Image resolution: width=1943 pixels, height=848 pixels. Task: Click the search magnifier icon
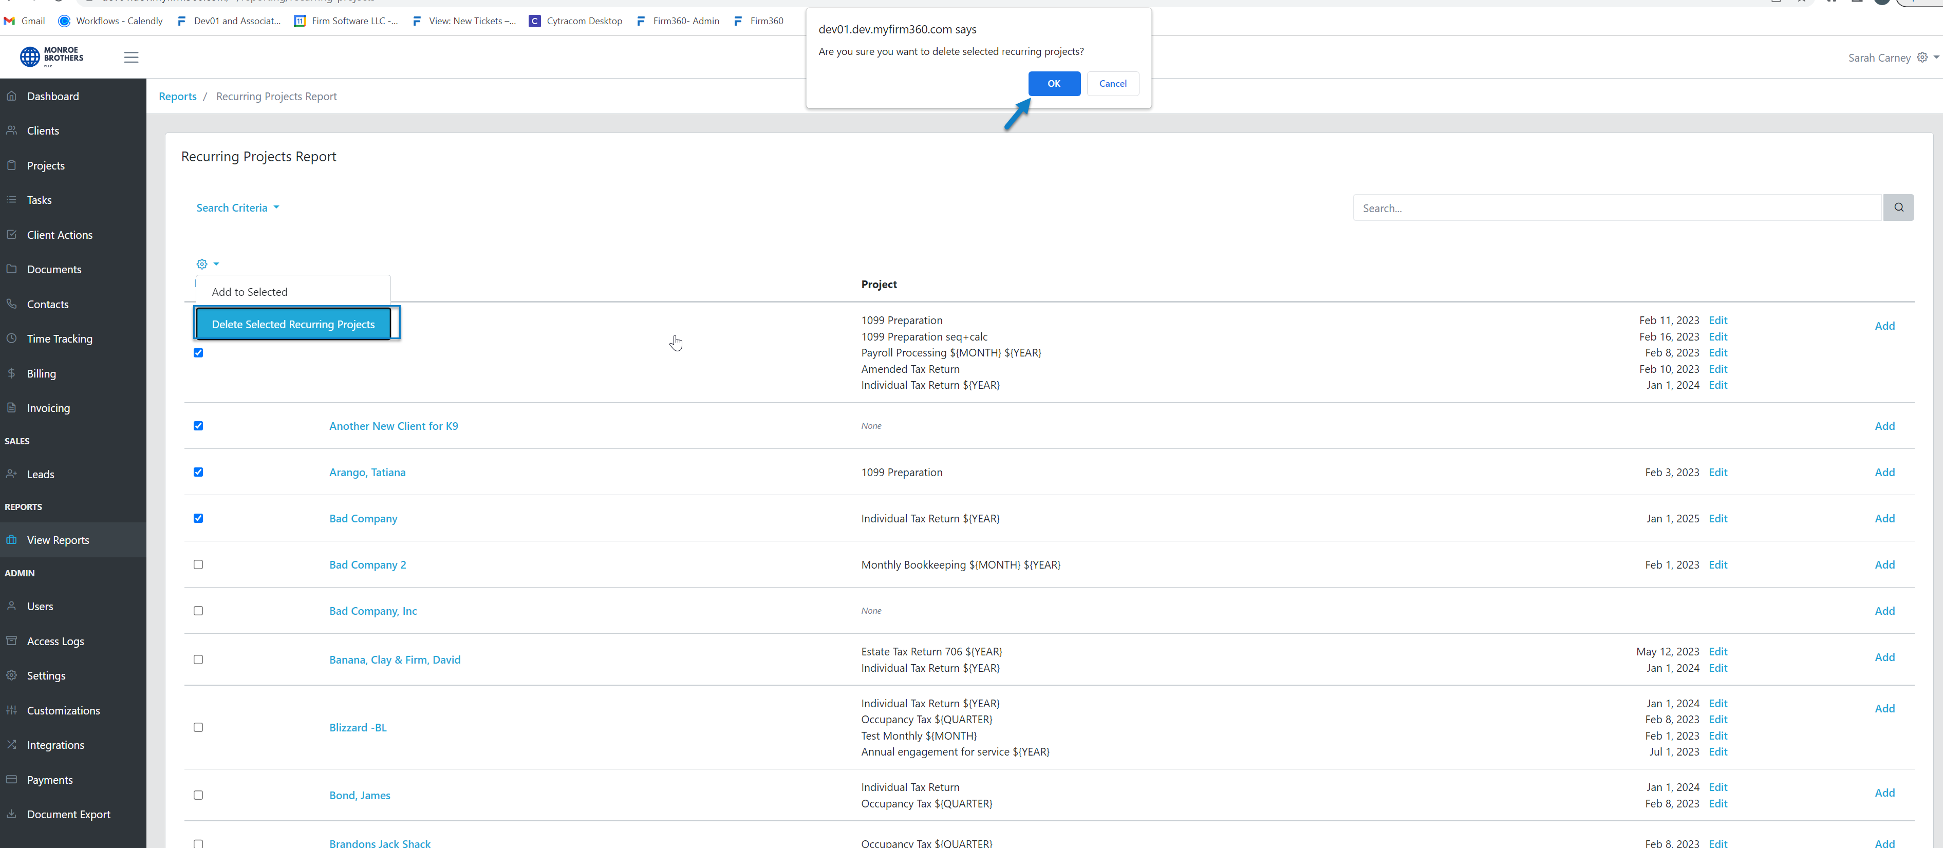[x=1898, y=208]
